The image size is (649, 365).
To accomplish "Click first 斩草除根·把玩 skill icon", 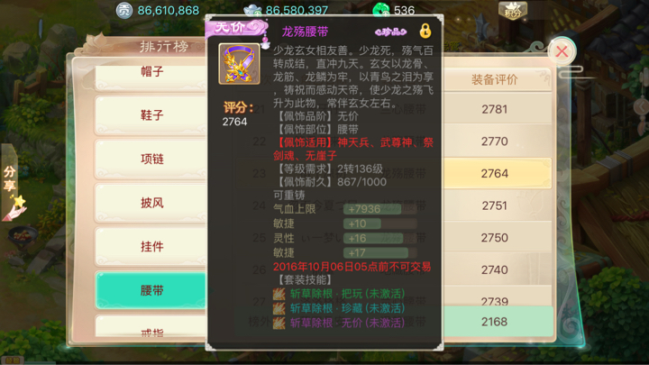I will pyautogui.click(x=279, y=294).
